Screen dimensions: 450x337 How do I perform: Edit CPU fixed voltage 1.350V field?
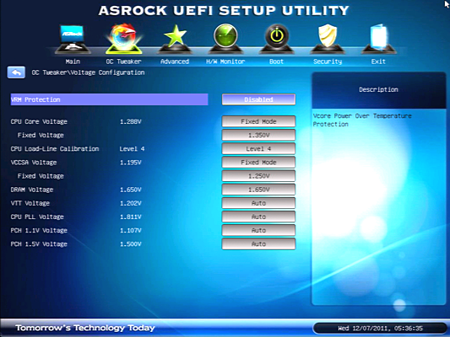click(258, 135)
